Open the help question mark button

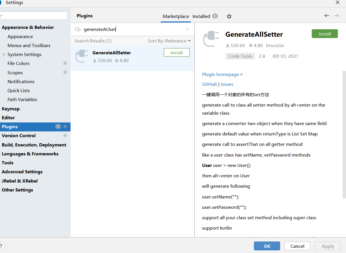[1, 246]
